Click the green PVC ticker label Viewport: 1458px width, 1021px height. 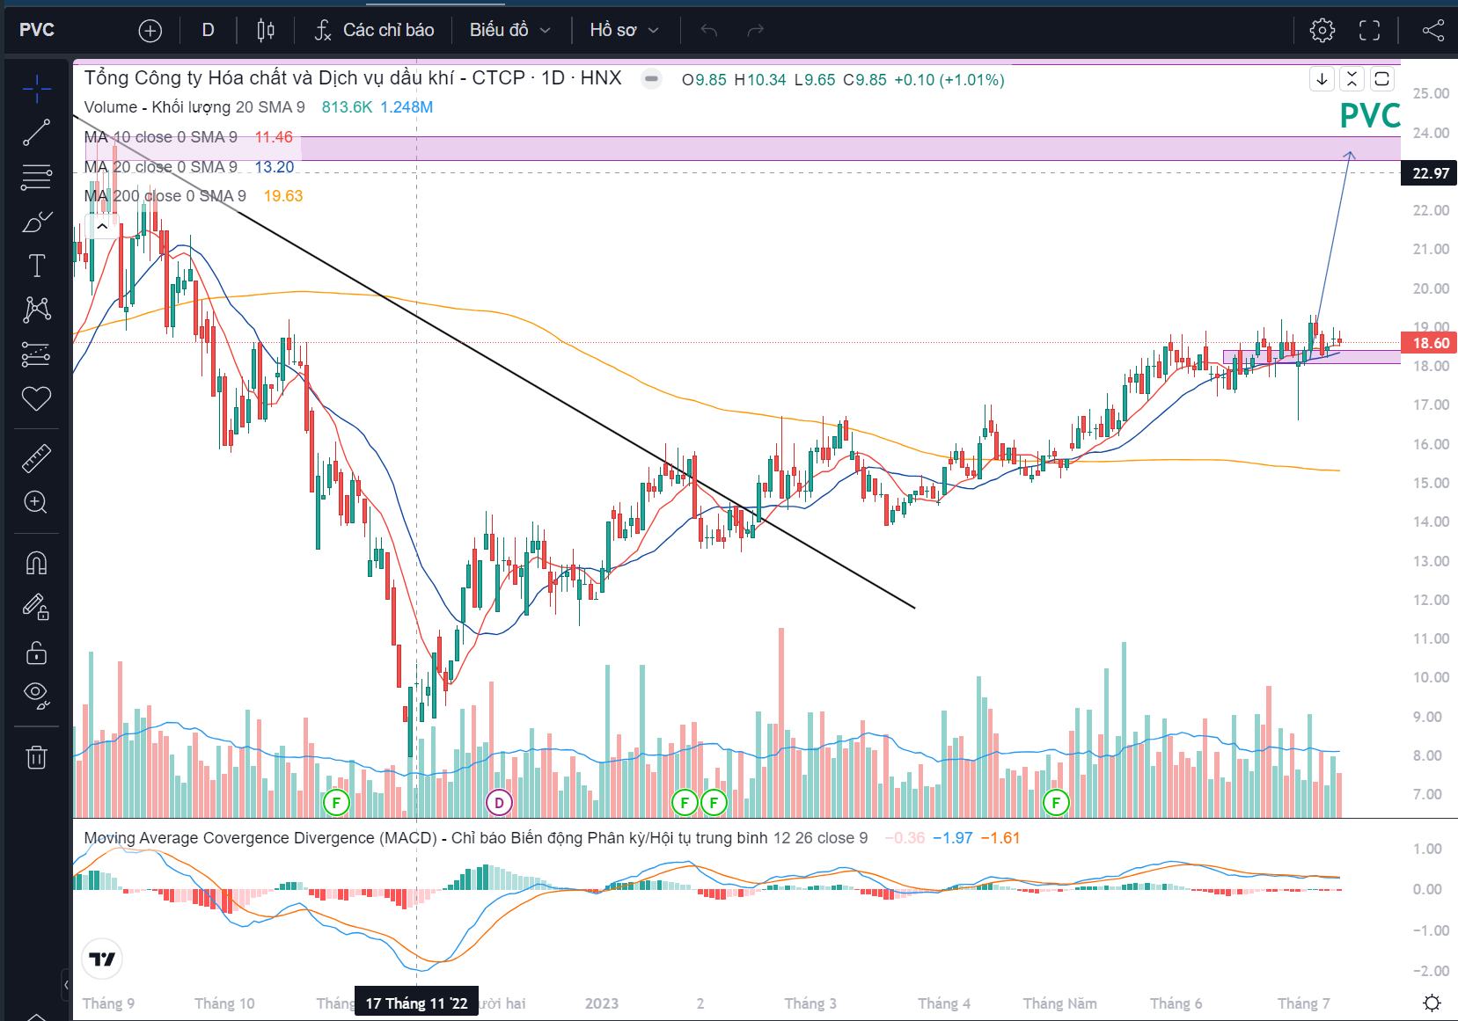tap(1370, 115)
